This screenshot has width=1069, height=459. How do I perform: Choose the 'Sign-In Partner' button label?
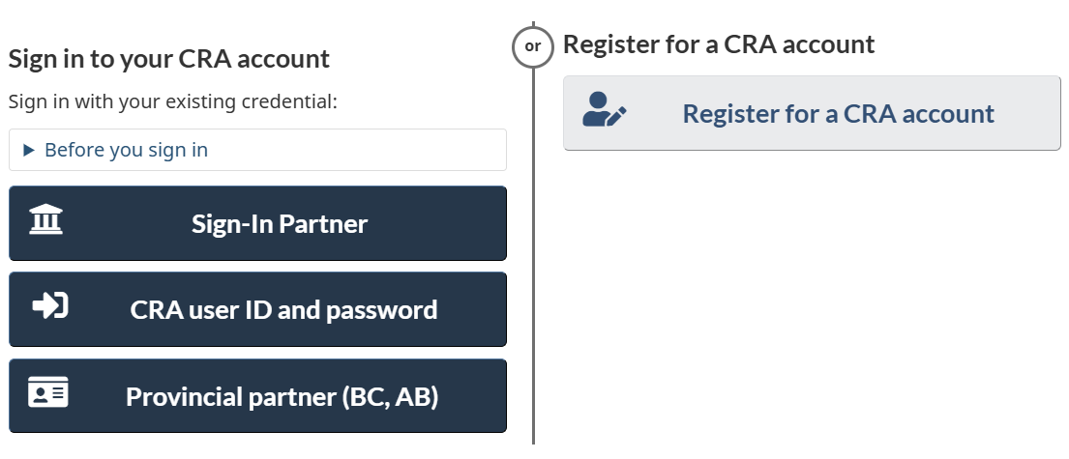click(280, 224)
